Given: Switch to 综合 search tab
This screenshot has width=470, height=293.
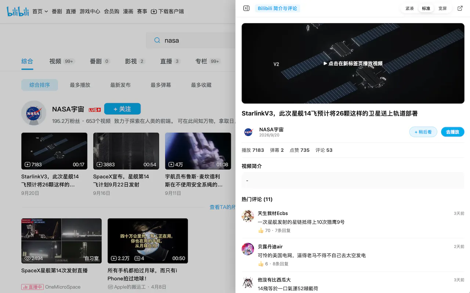Looking at the screenshot, I should (27, 61).
